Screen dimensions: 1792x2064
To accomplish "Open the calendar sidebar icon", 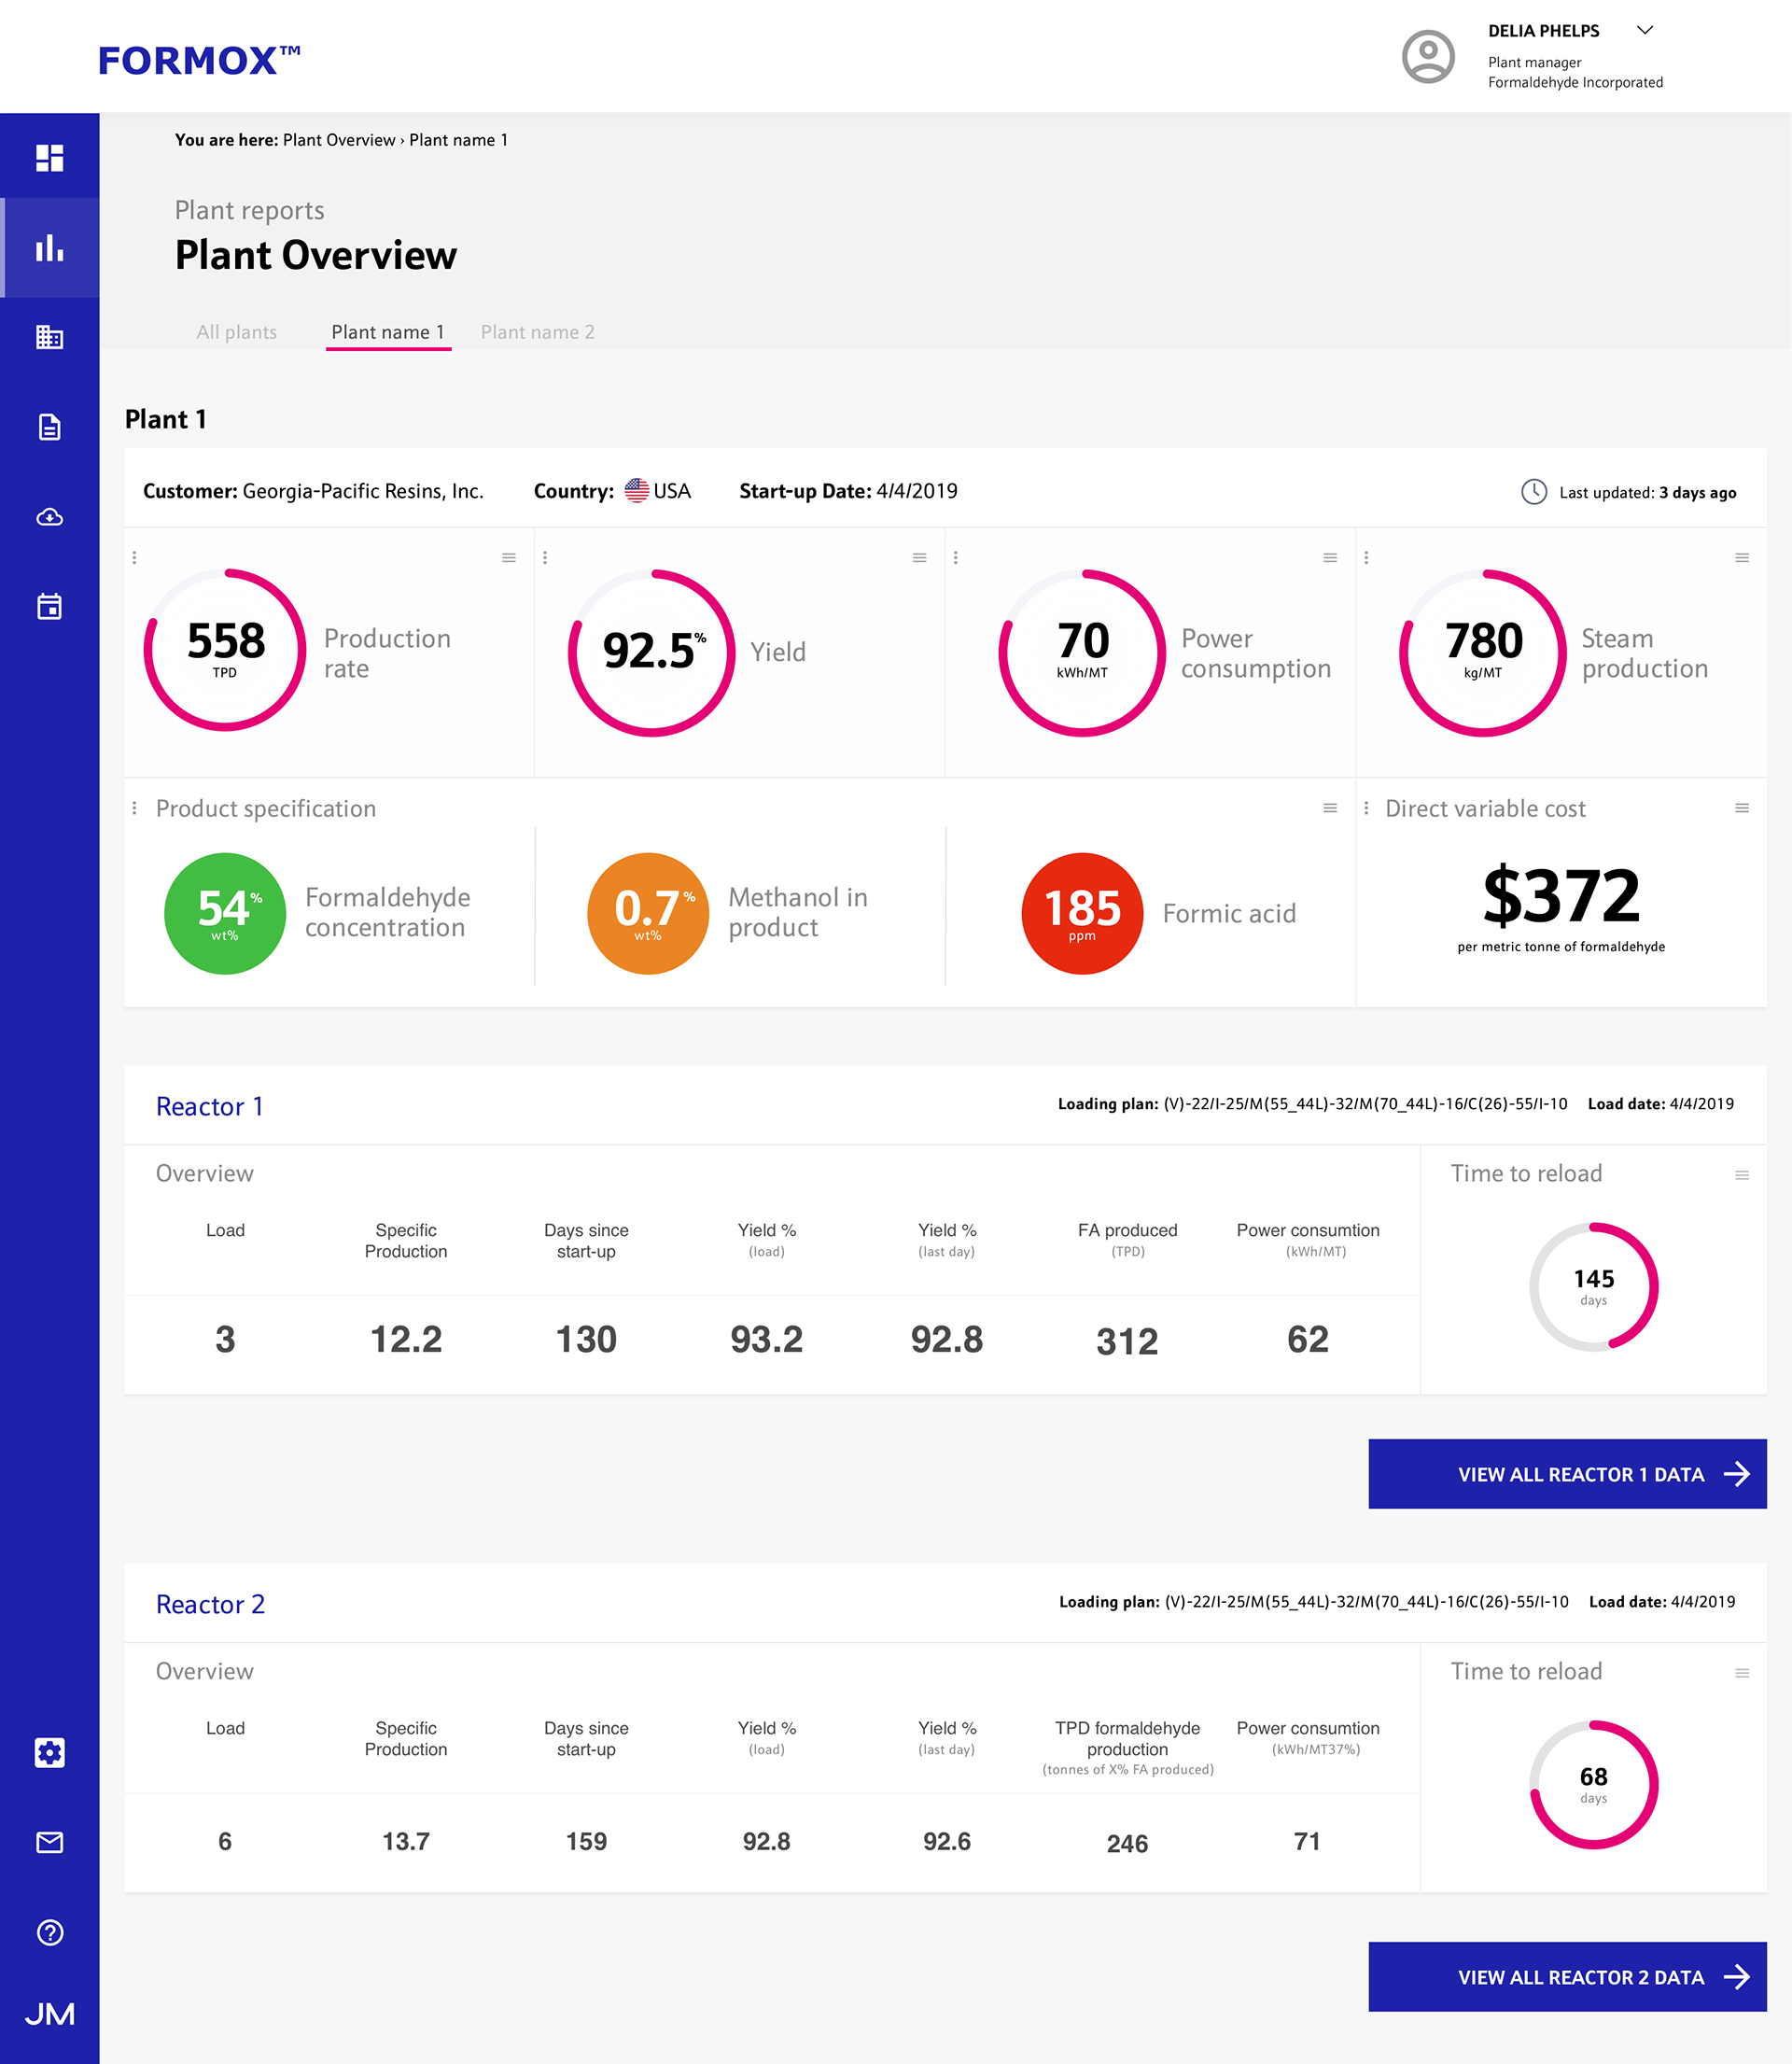I will pyautogui.click(x=49, y=606).
